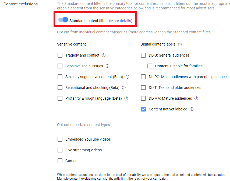Tick DL-T: Teen and older audiences

point(143,88)
